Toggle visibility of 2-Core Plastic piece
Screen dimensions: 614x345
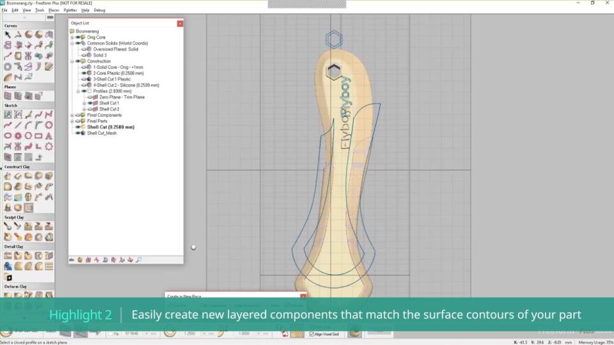point(84,73)
